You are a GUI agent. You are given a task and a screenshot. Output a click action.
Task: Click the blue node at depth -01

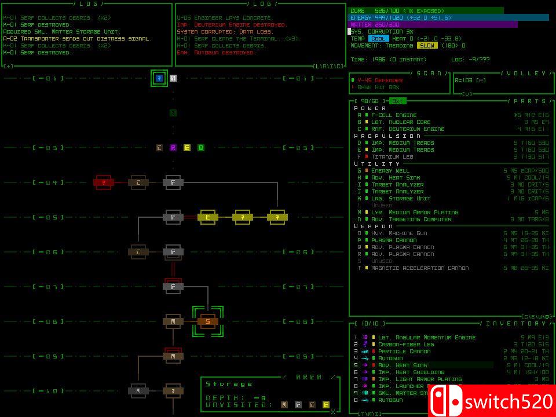(x=159, y=78)
